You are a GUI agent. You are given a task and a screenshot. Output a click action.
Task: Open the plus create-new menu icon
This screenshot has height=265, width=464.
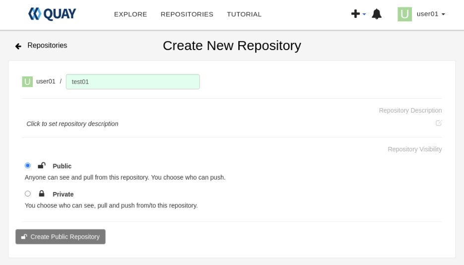click(x=355, y=13)
